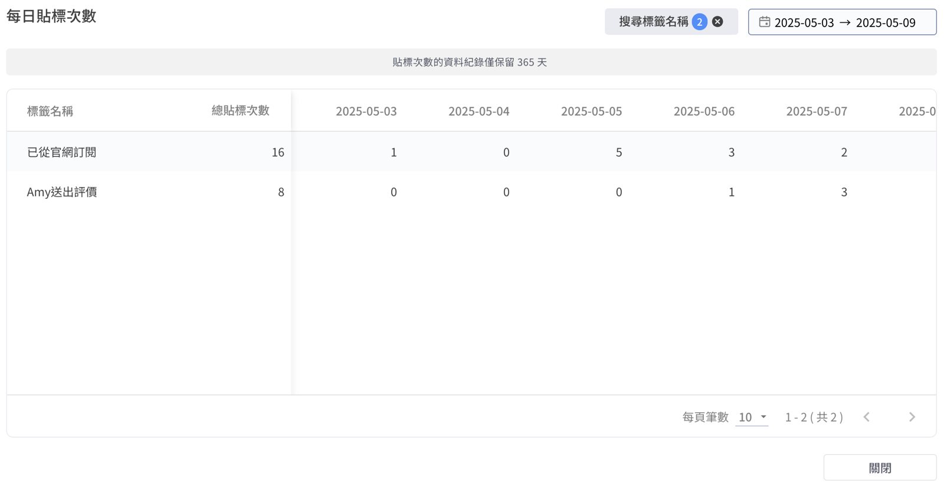Viewport: 944px width, 486px height.
Task: Click the 2025-05-07 column header
Action: coord(817,111)
